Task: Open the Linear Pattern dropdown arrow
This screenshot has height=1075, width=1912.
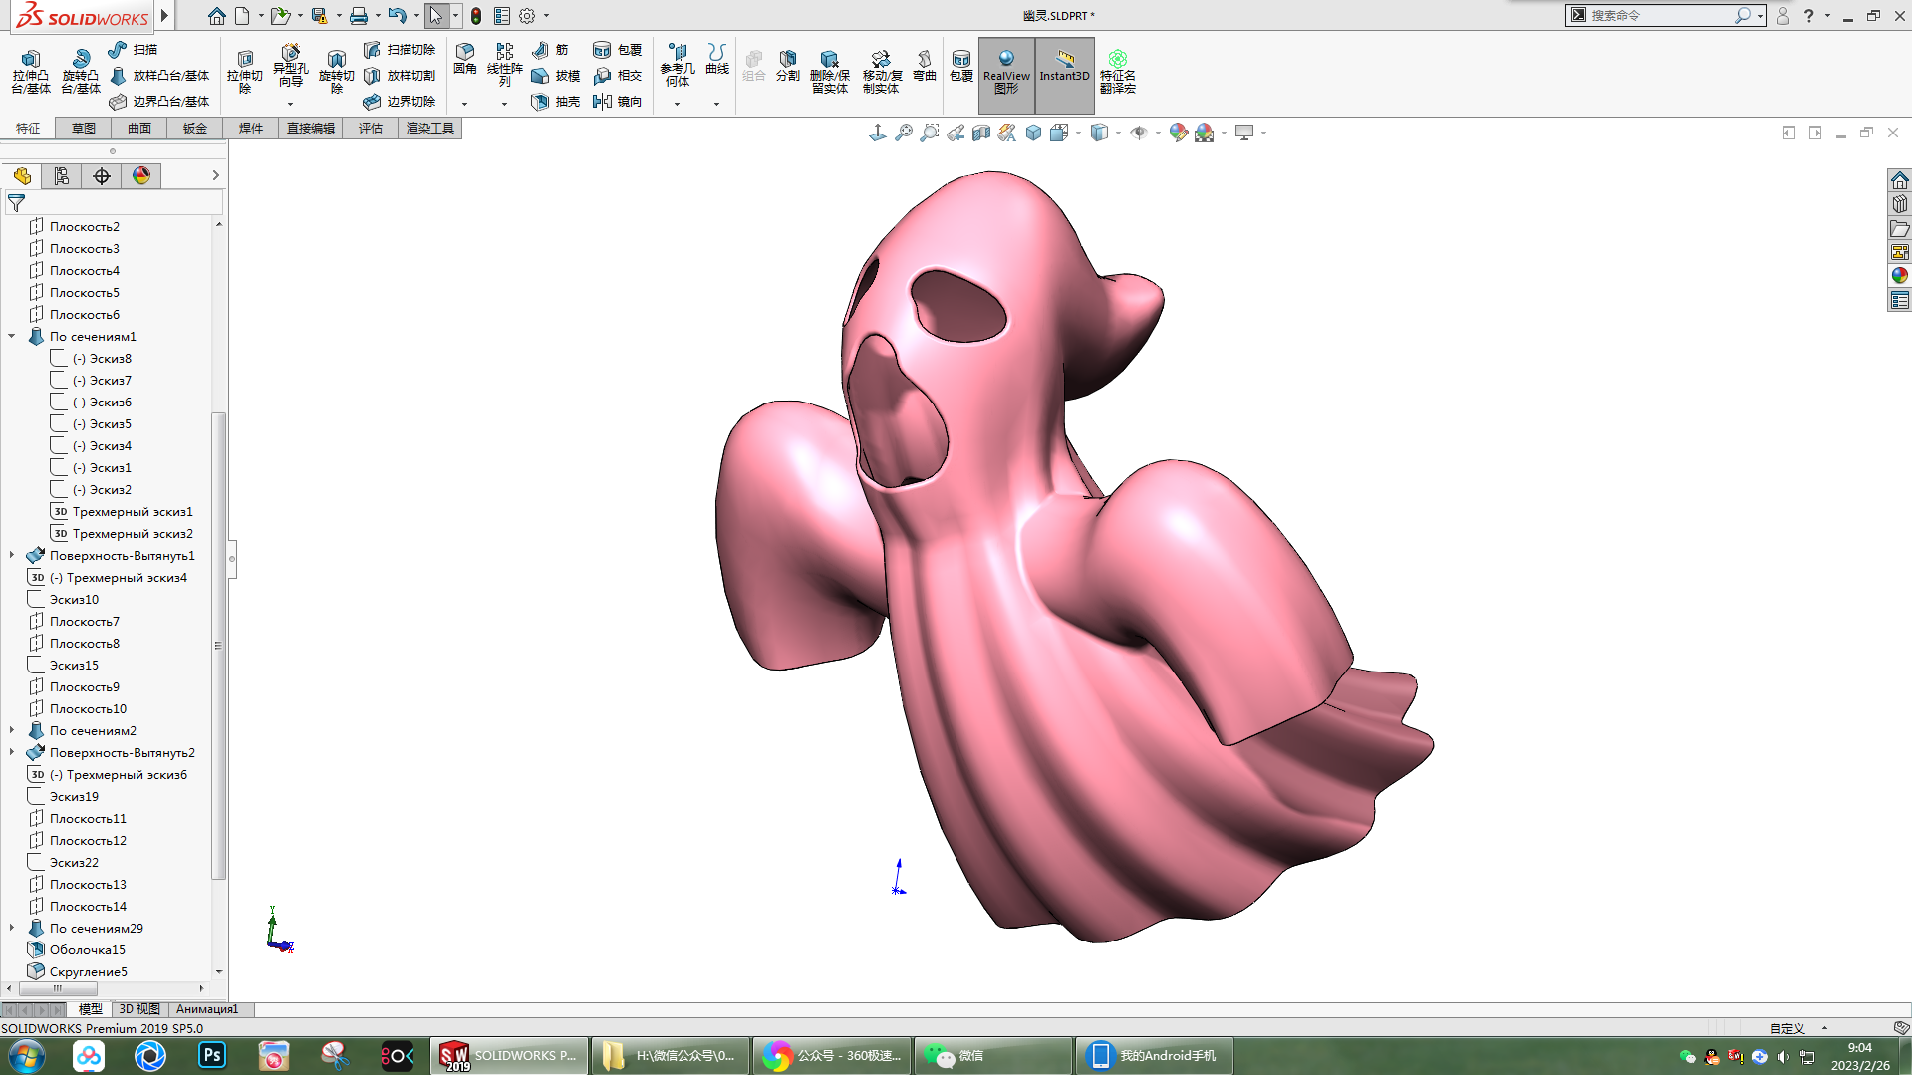Action: 504,104
